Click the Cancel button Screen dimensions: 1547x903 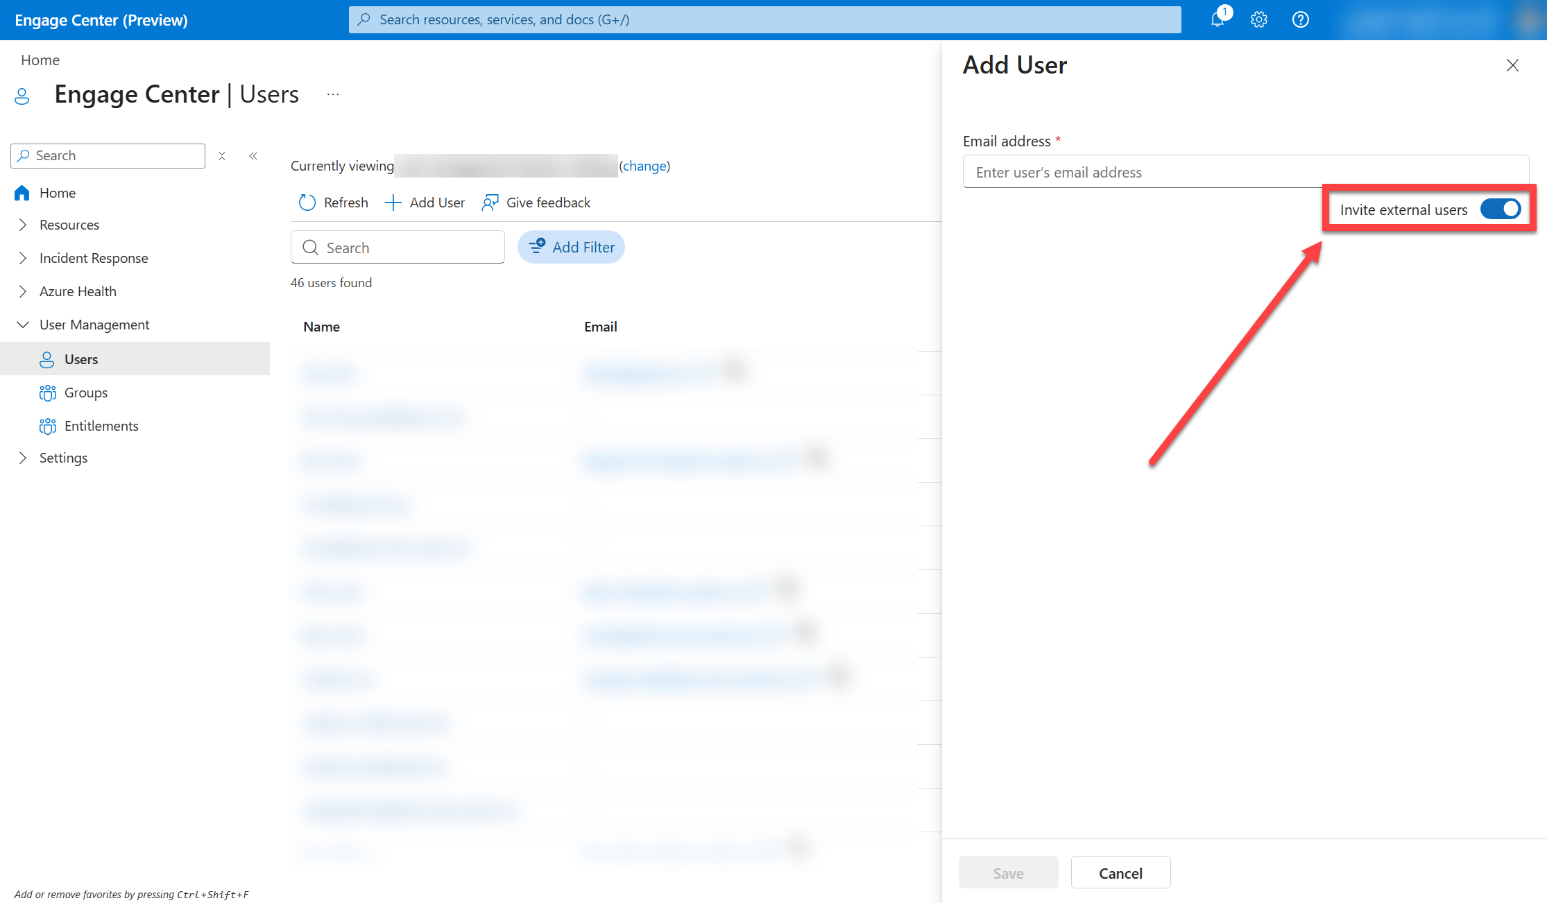pyautogui.click(x=1120, y=872)
